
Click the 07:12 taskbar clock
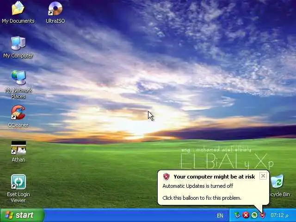pos(279,215)
